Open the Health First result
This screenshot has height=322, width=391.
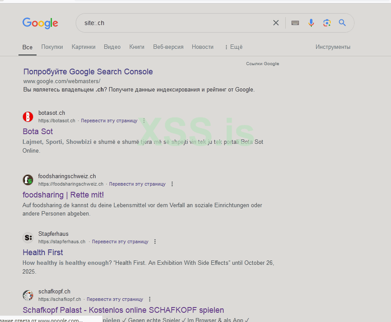(x=43, y=252)
